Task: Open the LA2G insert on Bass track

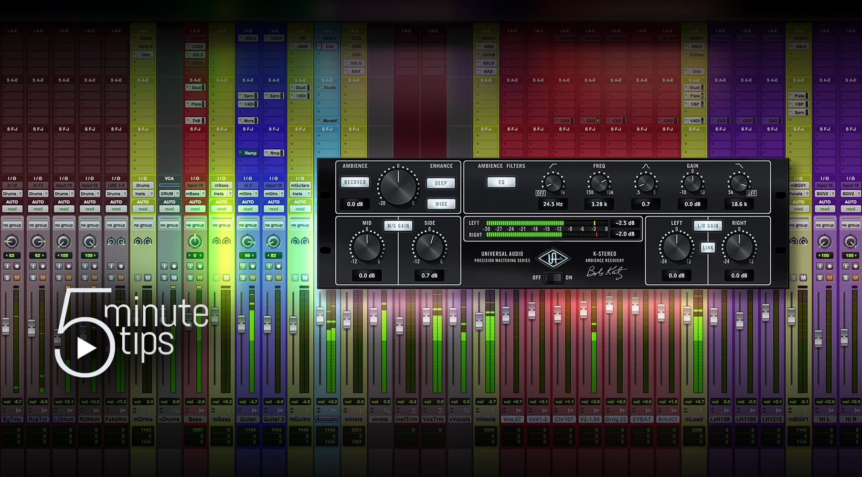Action: pos(195,46)
